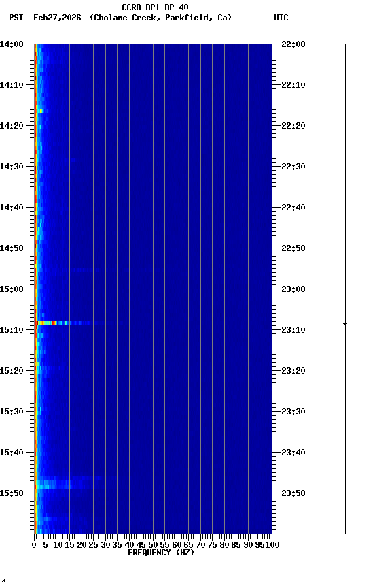This screenshot has height=588, width=375.
Task: Click the "15:40" PST time label
Action: pos(12,453)
